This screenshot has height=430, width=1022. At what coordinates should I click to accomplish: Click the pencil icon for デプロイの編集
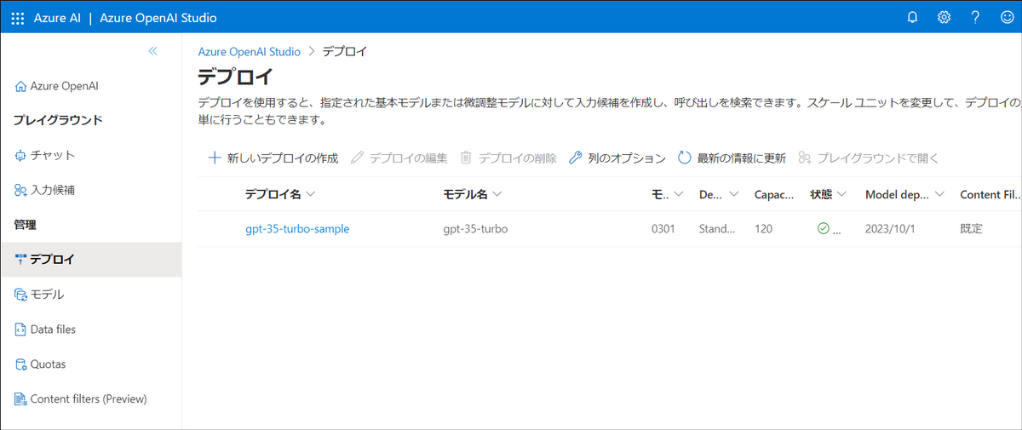coord(357,158)
